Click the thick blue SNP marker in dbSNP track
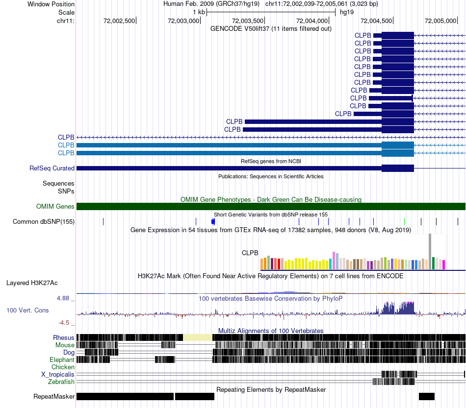This screenshot has height=408, width=466. pos(213,221)
